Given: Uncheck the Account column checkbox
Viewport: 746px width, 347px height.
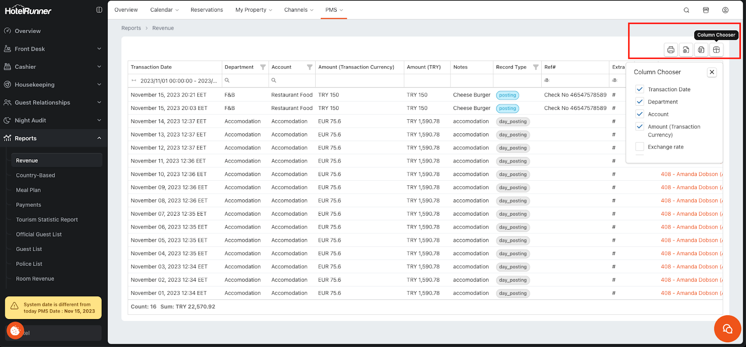Looking at the screenshot, I should pos(640,114).
